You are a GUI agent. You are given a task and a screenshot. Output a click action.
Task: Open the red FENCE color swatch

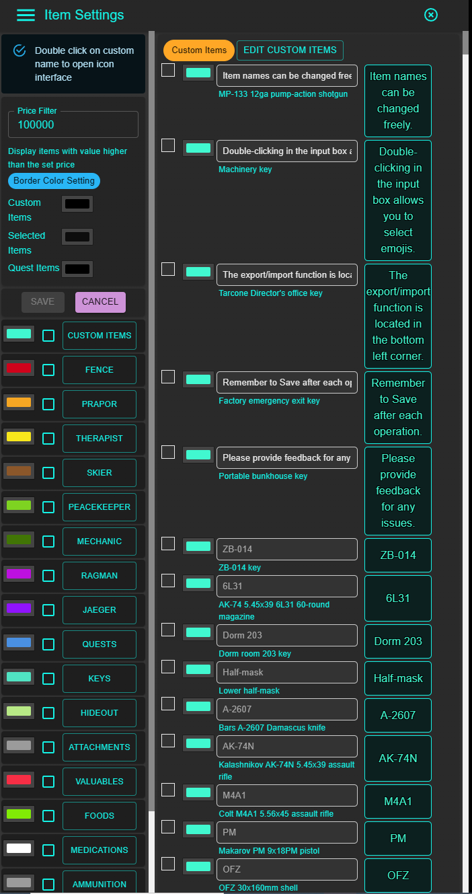tap(19, 368)
